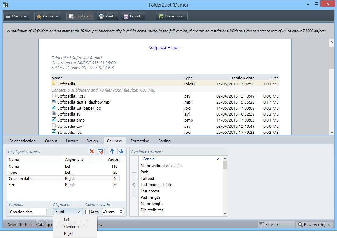
Task: Click the Caption input field
Action: [x=28, y=212]
